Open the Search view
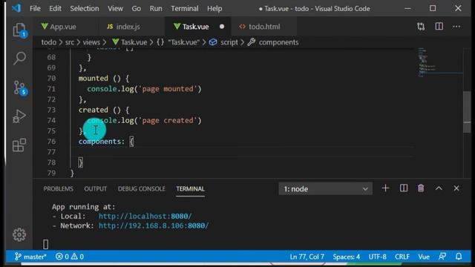475x267 pixels. 19,59
